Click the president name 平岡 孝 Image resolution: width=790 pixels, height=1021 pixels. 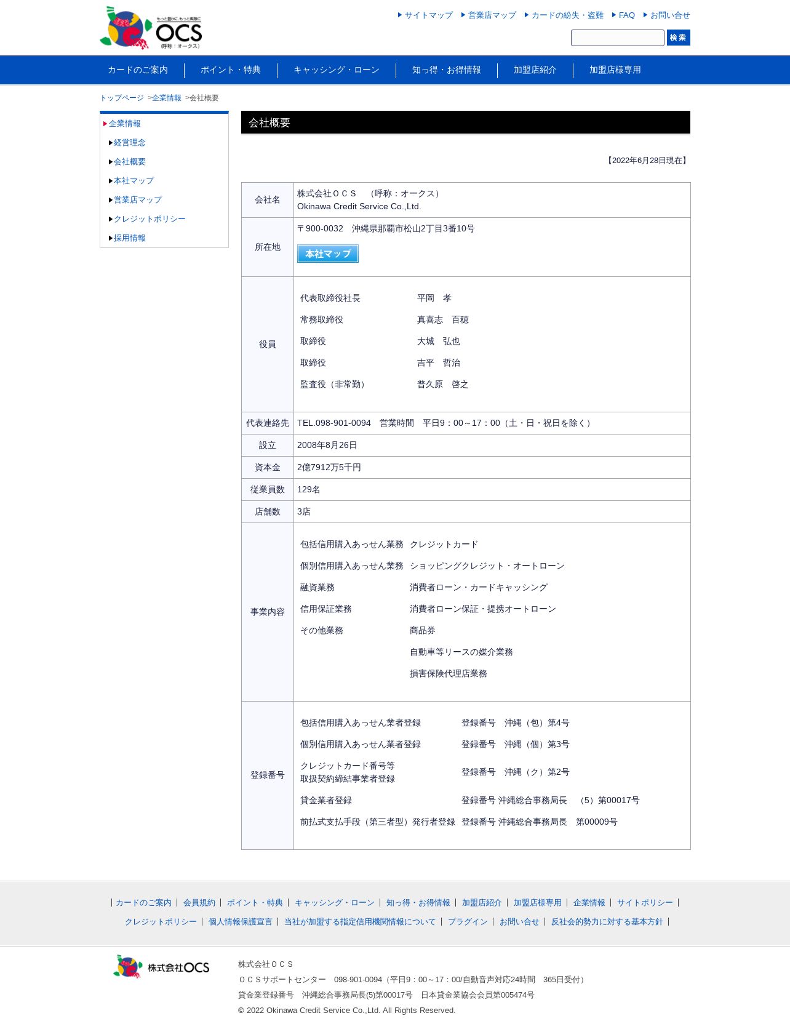[434, 298]
